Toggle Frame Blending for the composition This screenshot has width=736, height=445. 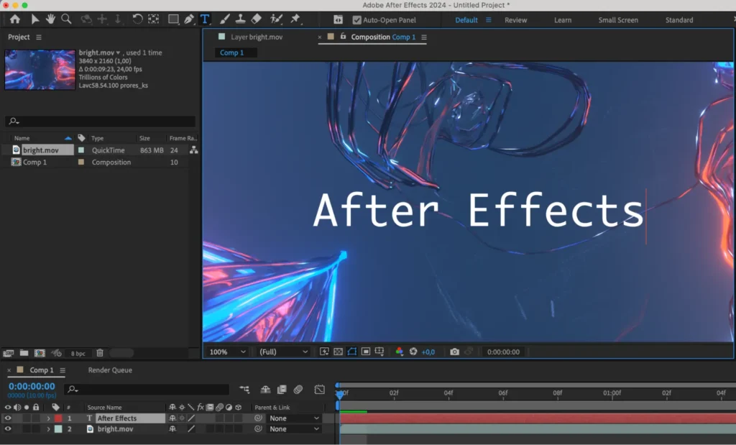click(282, 389)
